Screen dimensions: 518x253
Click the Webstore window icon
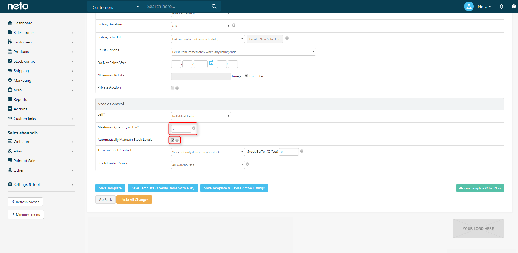10,141
